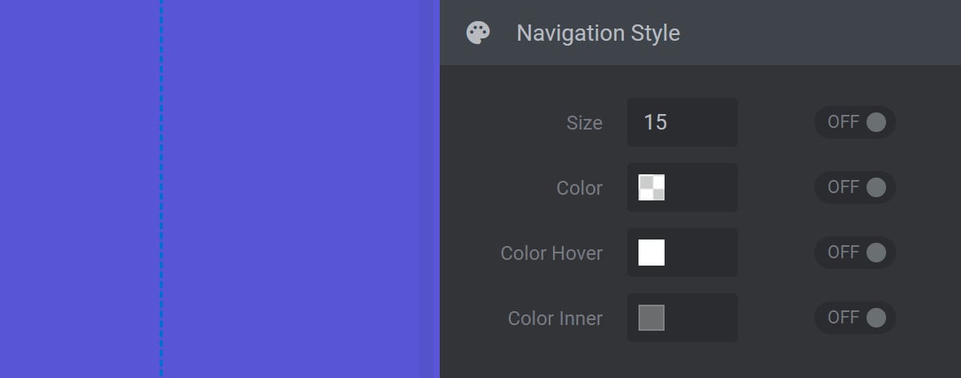
Task: Click empty space inside Color Inner field
Action: [x=702, y=318]
